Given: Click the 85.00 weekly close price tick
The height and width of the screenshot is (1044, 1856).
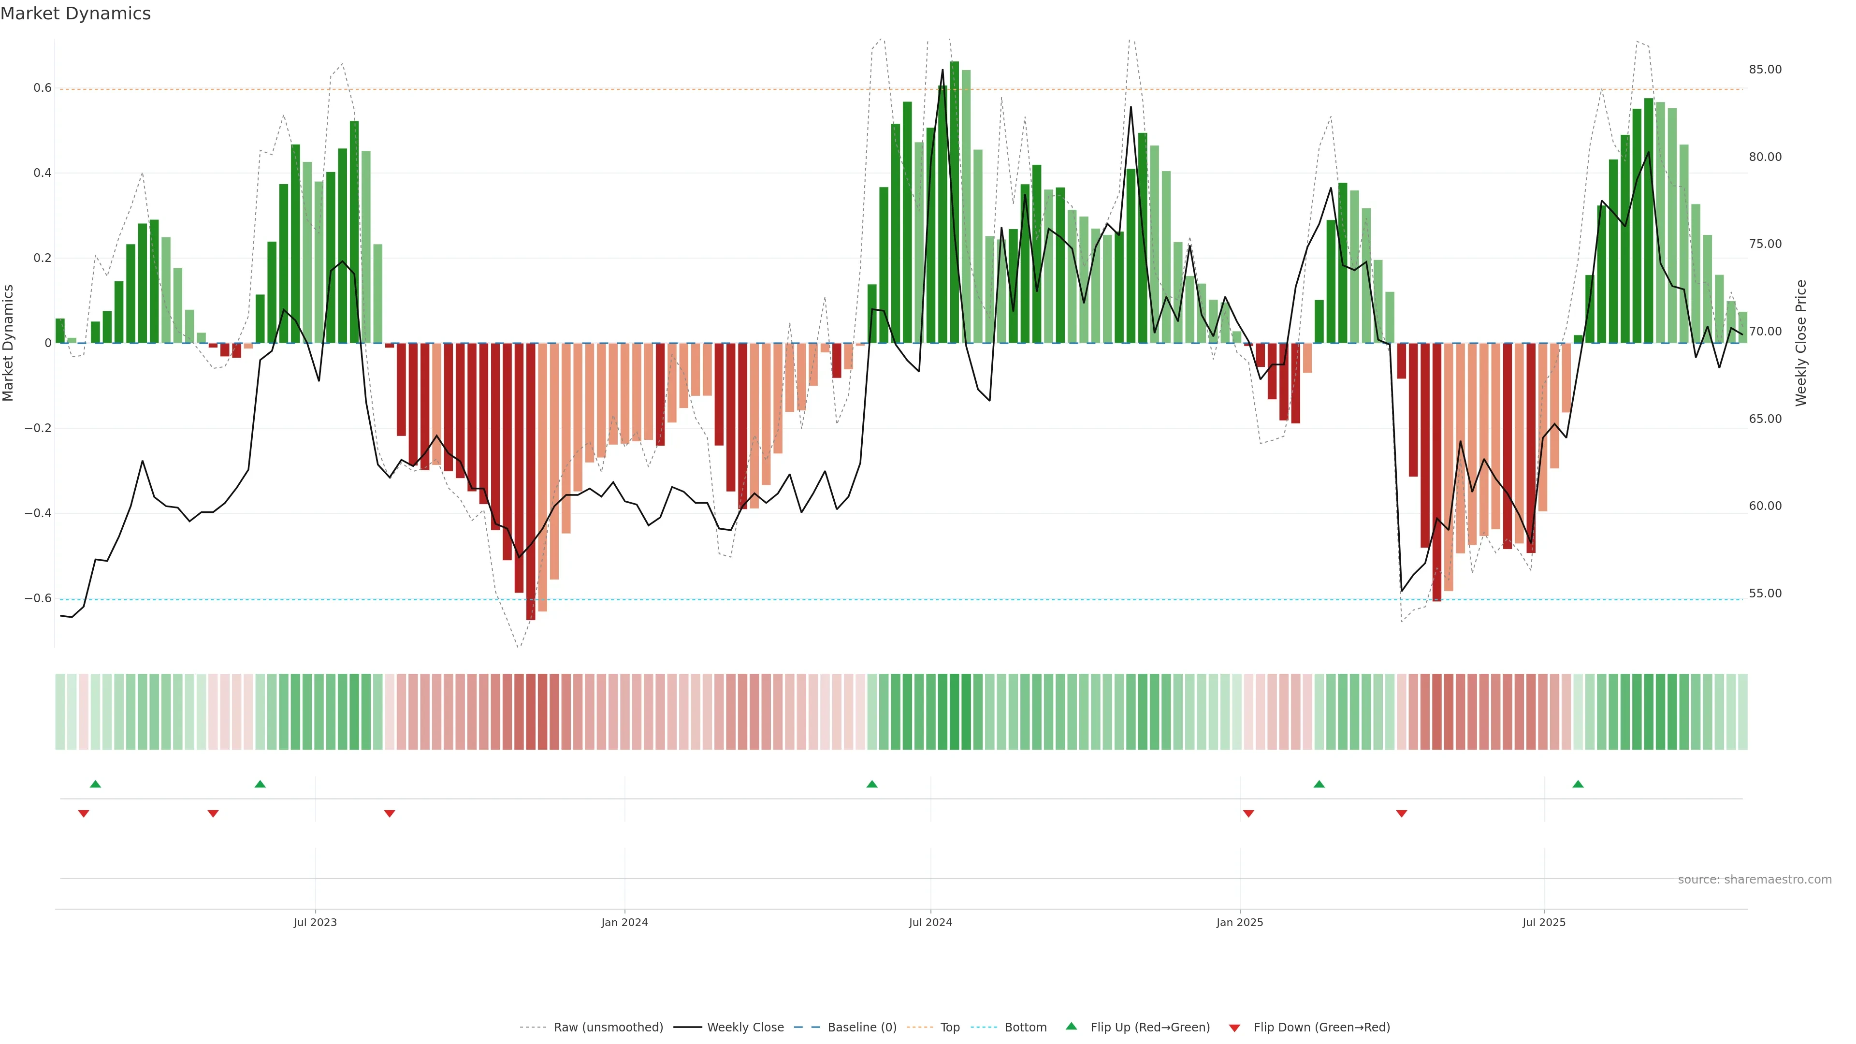Looking at the screenshot, I should [x=1765, y=70].
